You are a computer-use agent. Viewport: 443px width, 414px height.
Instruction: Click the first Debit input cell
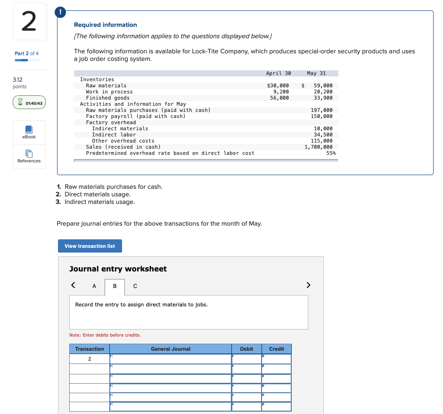click(x=246, y=359)
